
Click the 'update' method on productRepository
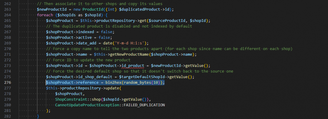coord(112,88)
